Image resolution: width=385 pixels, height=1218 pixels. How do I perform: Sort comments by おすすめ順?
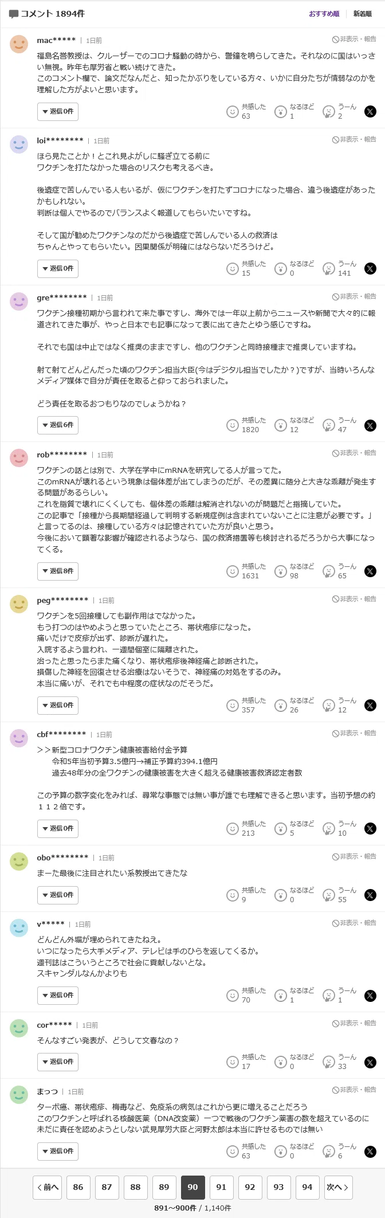click(x=324, y=14)
